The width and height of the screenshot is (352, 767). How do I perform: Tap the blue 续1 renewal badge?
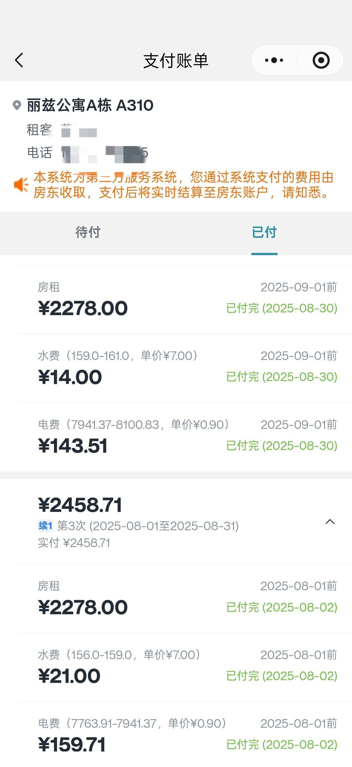[45, 526]
